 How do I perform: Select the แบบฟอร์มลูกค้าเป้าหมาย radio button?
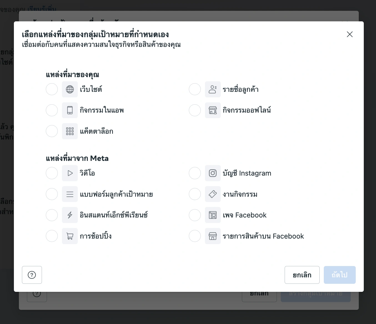pyautogui.click(x=52, y=194)
